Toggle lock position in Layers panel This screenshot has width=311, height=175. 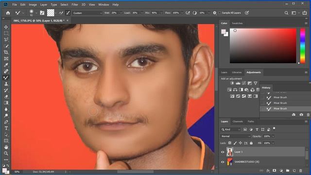[x=241, y=143]
